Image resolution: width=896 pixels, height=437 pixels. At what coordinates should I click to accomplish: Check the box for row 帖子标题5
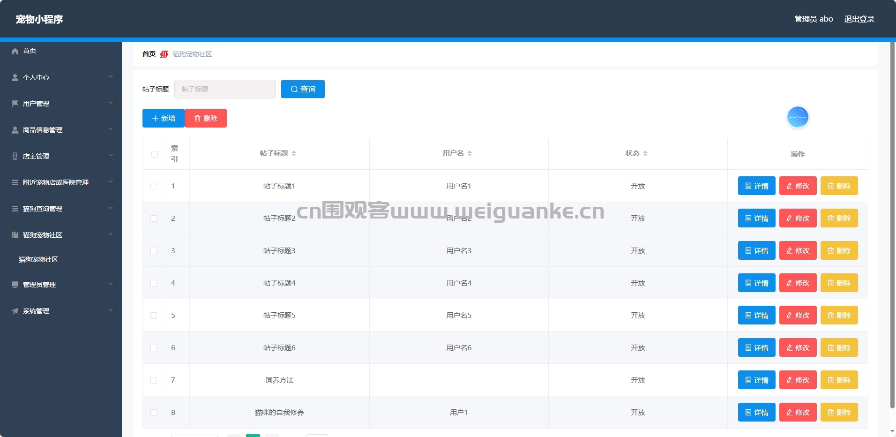click(x=154, y=316)
